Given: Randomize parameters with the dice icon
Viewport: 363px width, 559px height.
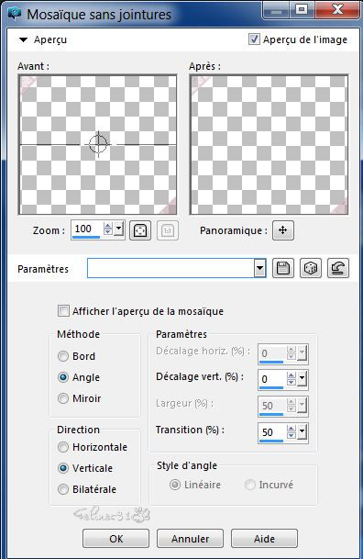Looking at the screenshot, I should (x=311, y=268).
